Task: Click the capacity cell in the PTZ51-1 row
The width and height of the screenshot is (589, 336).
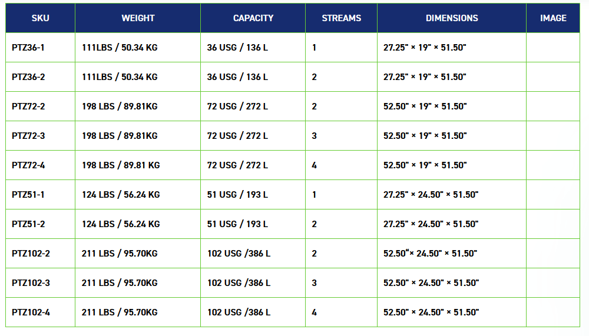Action: [237, 195]
